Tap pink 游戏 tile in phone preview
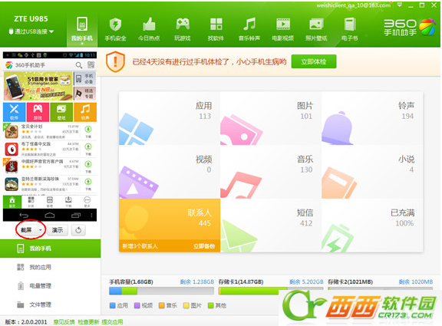Screen dimensions: 442x326 [x=38, y=112]
